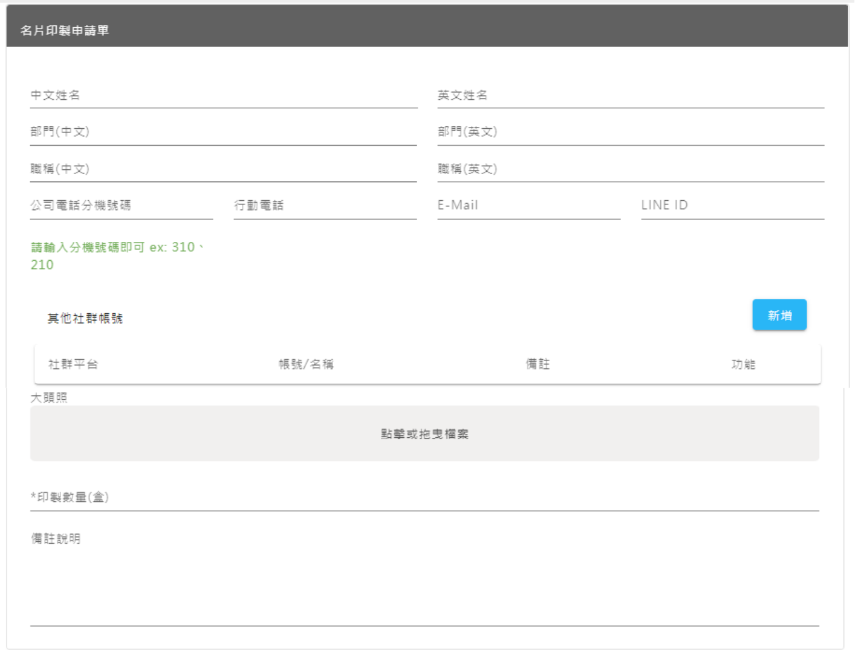Click the LINE ID text field
Image resolution: width=855 pixels, height=661 pixels.
[732, 206]
